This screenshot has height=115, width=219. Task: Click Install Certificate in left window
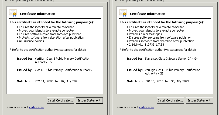[x=60, y=100]
